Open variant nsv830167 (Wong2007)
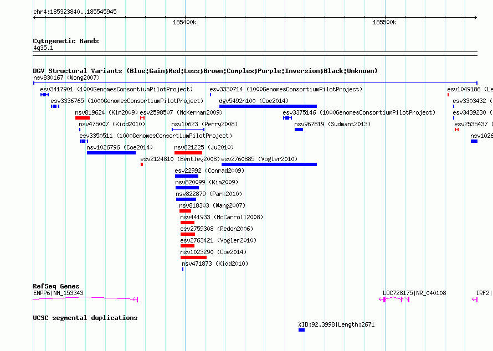 [66, 78]
